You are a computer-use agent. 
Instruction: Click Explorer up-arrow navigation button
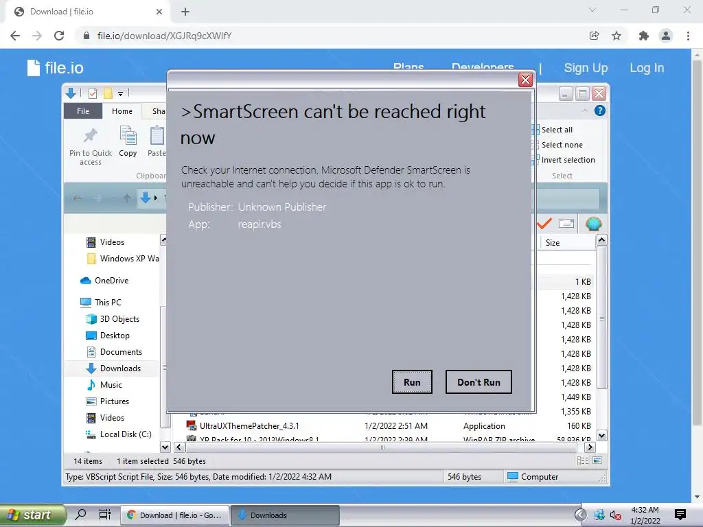(127, 198)
